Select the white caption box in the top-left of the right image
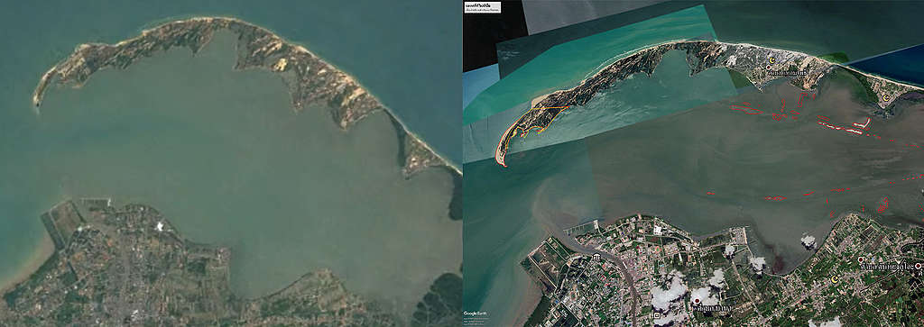This screenshot has width=924, height=327. 483,7
